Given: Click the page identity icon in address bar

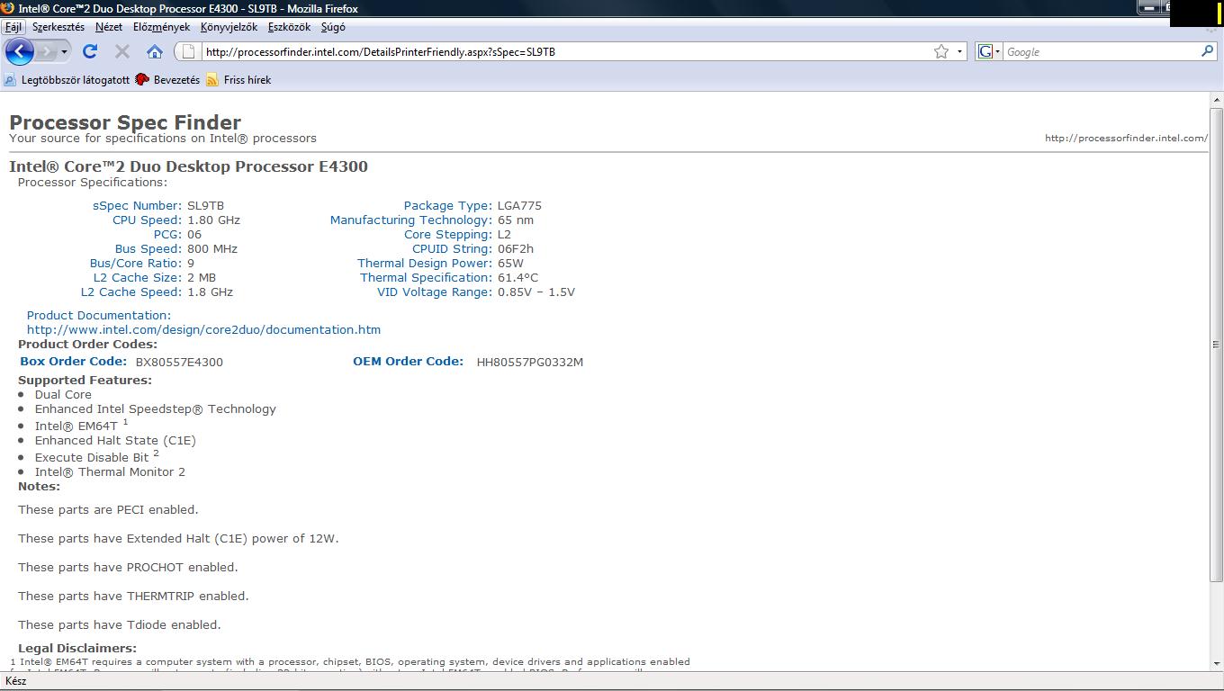Looking at the screenshot, I should tap(189, 51).
